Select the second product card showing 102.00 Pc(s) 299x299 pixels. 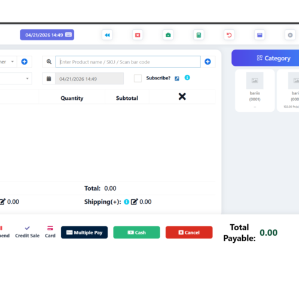[x=288, y=90]
